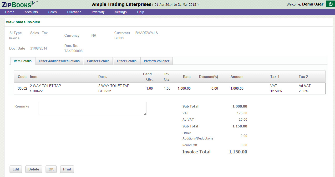
Task: Print the sales invoice
Action: (67, 169)
